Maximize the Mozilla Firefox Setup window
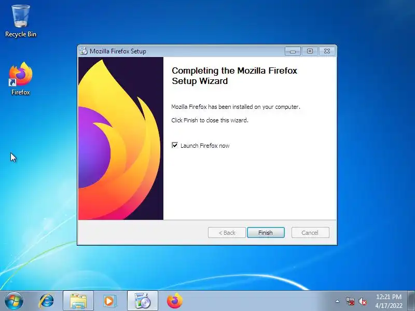Screen dimensions: 415x311 click(310, 51)
